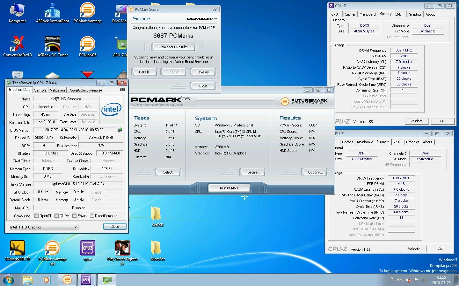Open the About tab in upper CPU-Z

click(x=430, y=14)
